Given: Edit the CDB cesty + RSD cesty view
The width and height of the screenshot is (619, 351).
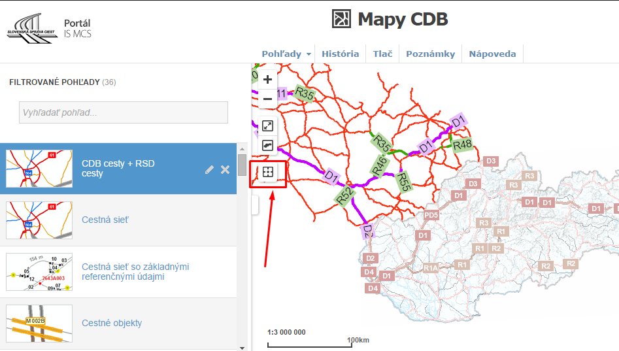Looking at the screenshot, I should pyautogui.click(x=209, y=169).
